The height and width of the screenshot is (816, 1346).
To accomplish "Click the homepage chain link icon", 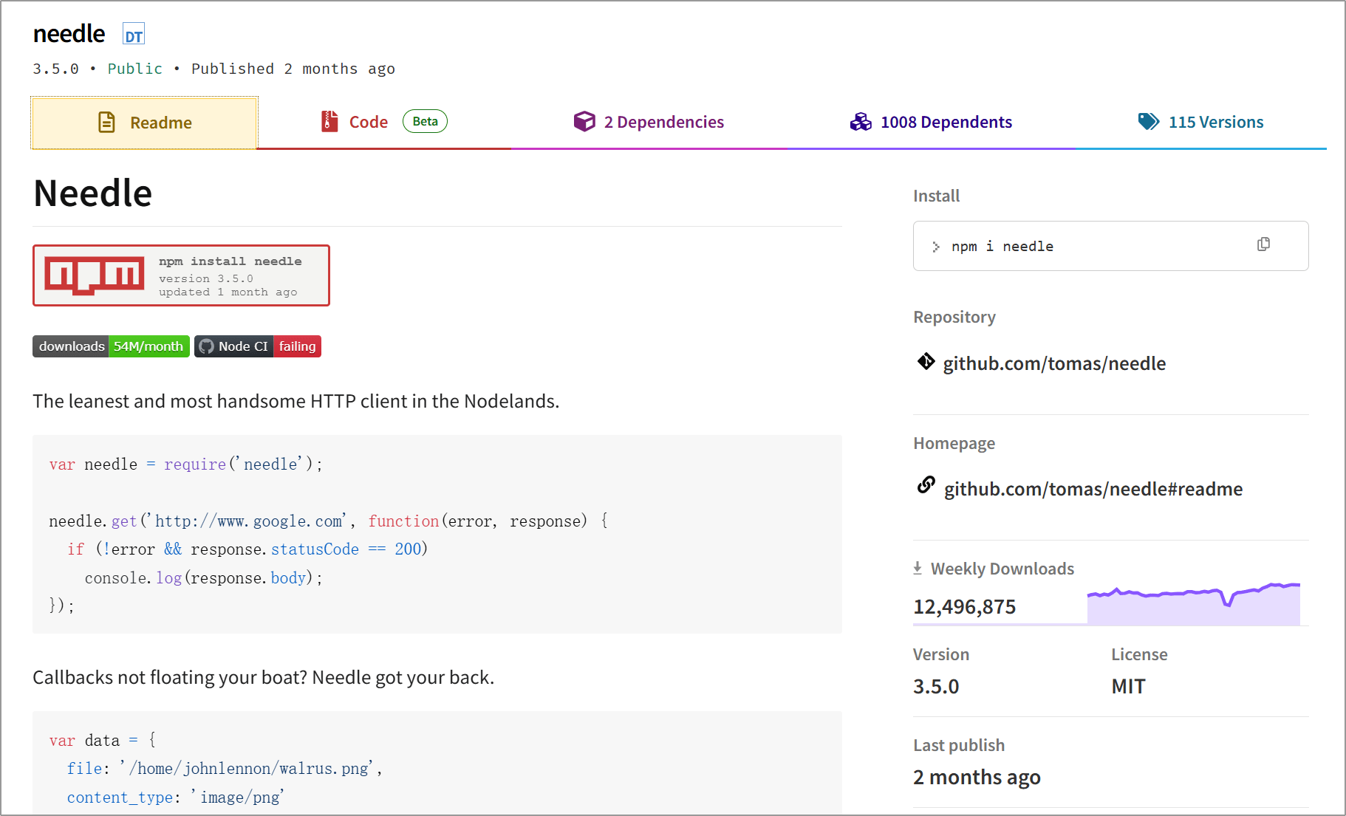I will pos(926,485).
